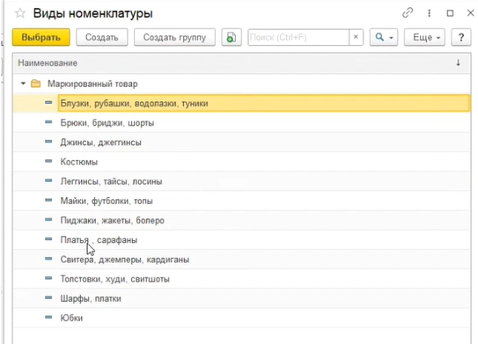
Task: Select Джинсы, джеггинсы row
Action: click(x=241, y=143)
